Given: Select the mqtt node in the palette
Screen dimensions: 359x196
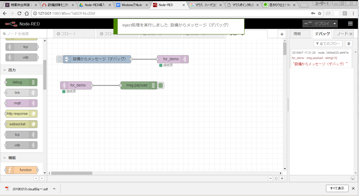Looking at the screenshot, I should (x=21, y=103).
